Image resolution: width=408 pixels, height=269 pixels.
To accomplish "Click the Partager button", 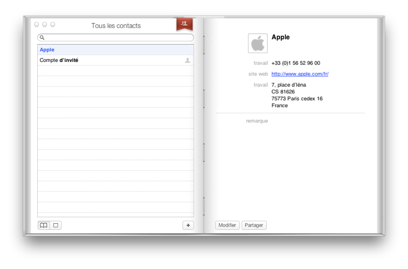I will pyautogui.click(x=254, y=225).
